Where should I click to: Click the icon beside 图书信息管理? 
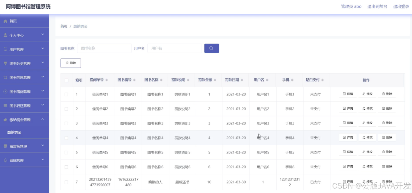coord(5,77)
